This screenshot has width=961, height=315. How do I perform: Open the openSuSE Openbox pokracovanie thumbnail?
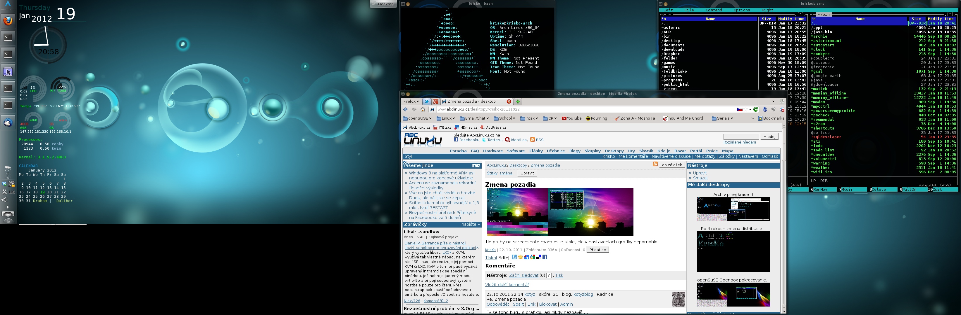(733, 295)
